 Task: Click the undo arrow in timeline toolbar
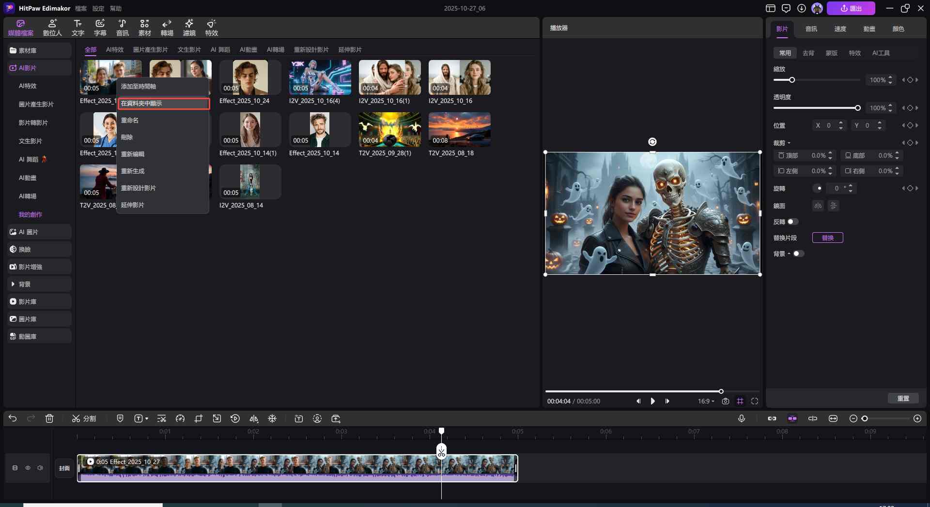coord(13,418)
